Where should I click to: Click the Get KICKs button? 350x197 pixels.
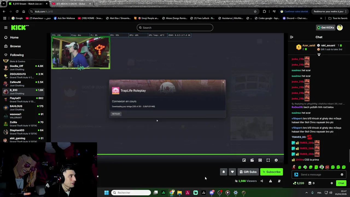coord(325,28)
